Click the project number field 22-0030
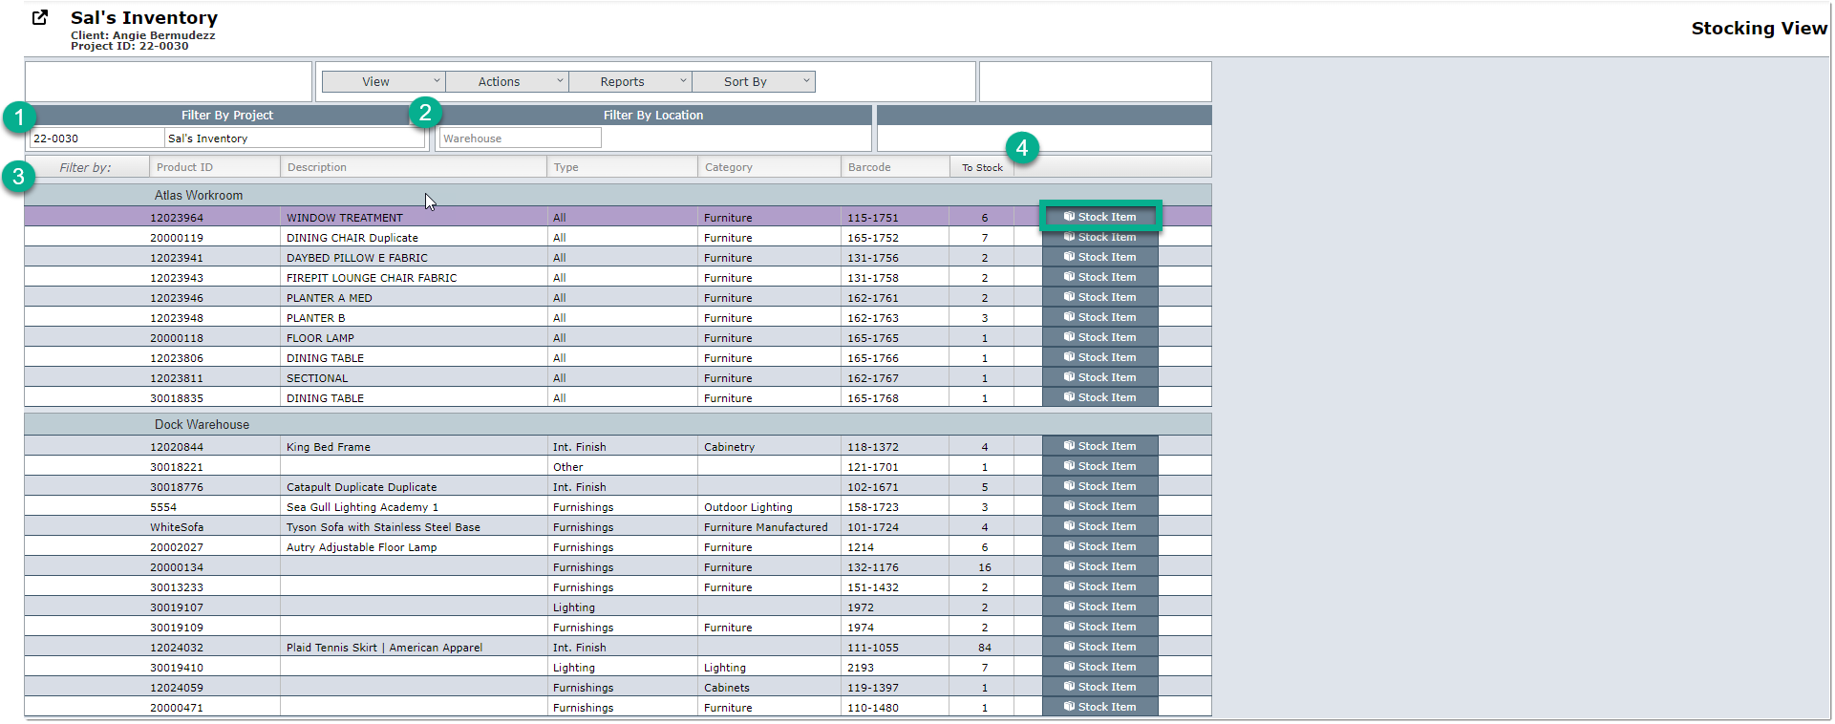 tap(96, 138)
